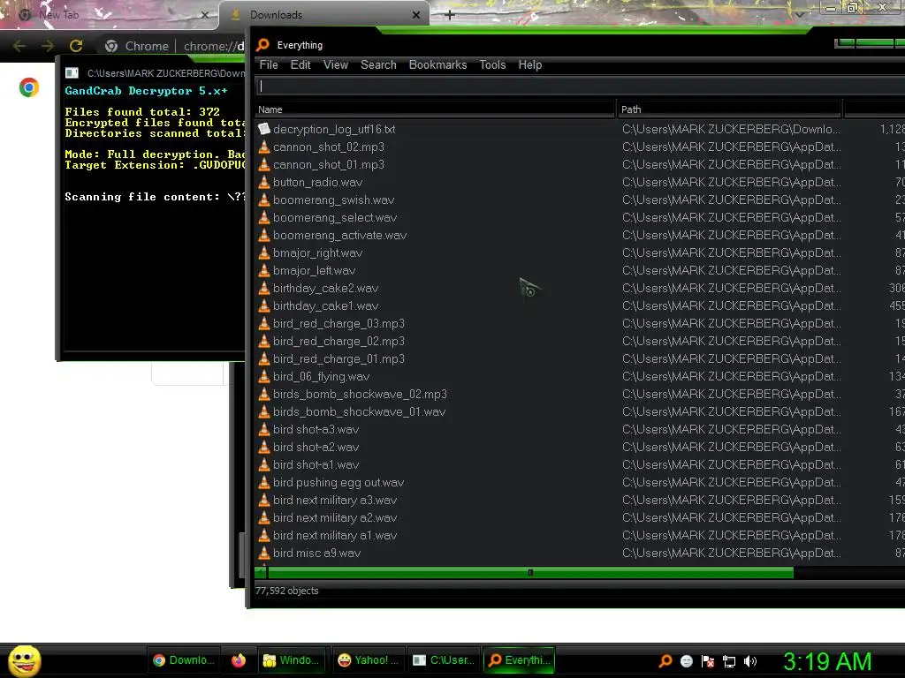The width and height of the screenshot is (905, 678).
Task: Click the VLC icon of boomerang_activate.wav
Action: [x=263, y=235]
